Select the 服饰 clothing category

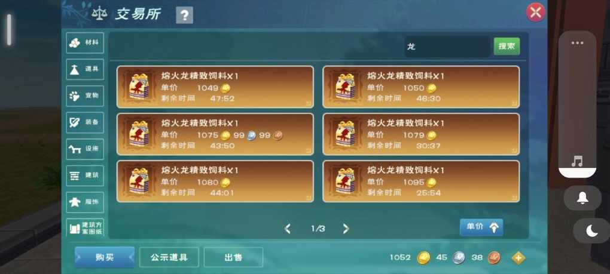[x=85, y=202]
